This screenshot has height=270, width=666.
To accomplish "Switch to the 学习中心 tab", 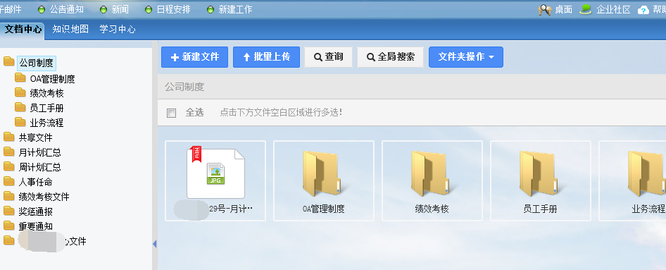I will pos(118,30).
